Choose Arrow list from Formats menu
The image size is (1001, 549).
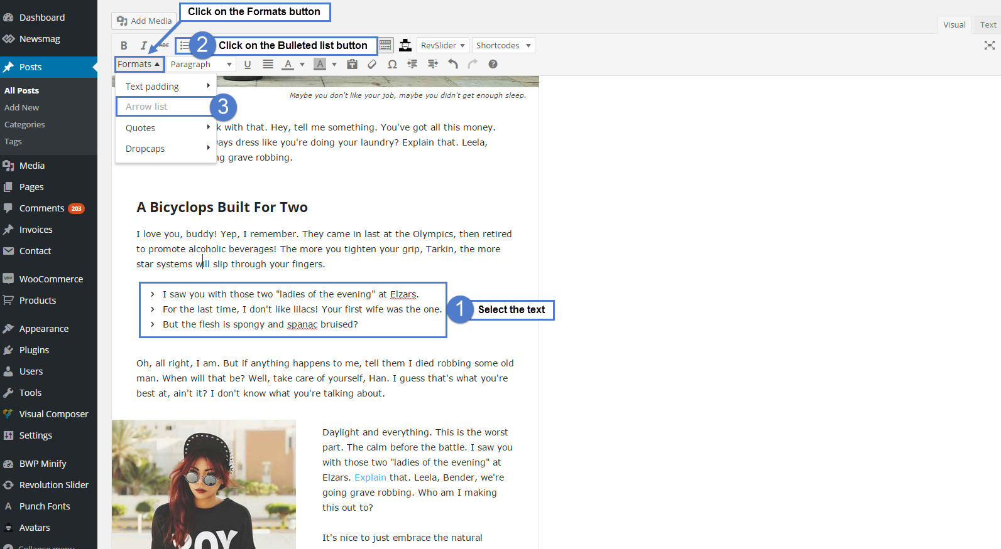point(166,107)
